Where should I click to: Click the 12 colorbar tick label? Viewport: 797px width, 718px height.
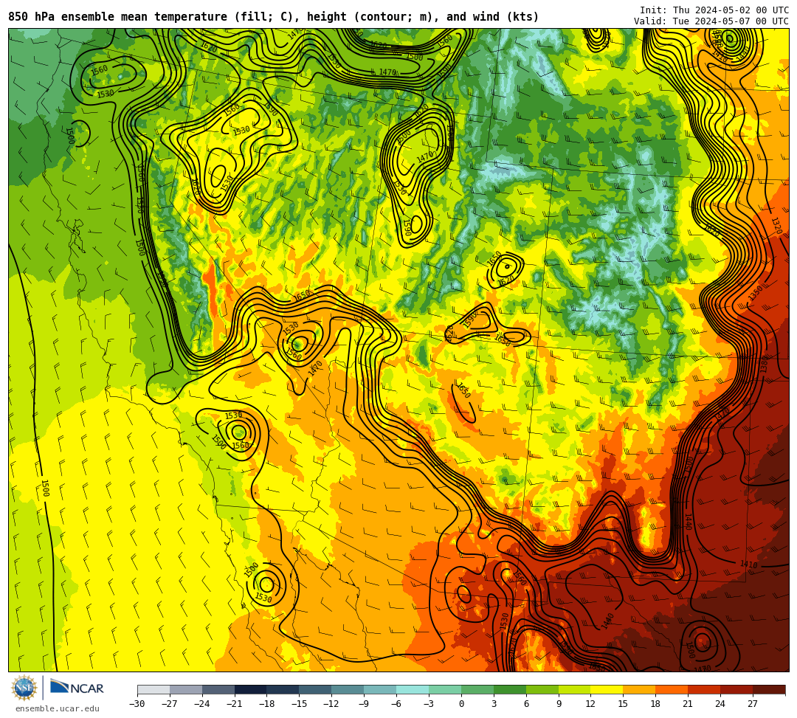[x=590, y=704]
